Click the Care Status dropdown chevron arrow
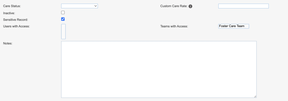 click(x=96, y=6)
